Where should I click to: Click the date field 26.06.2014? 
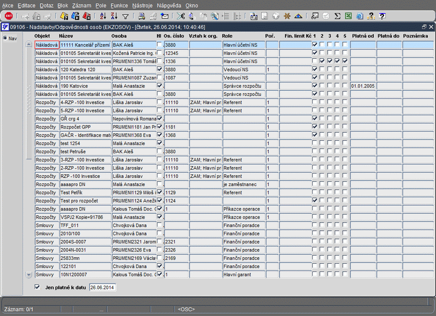[x=102, y=287]
